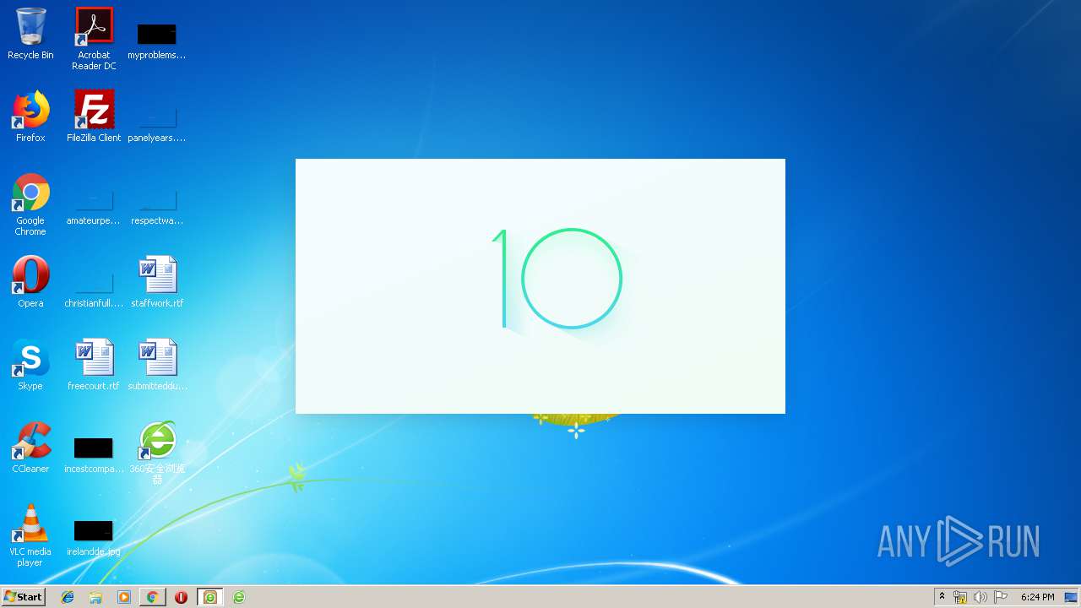Open the Start menu

tap(24, 597)
